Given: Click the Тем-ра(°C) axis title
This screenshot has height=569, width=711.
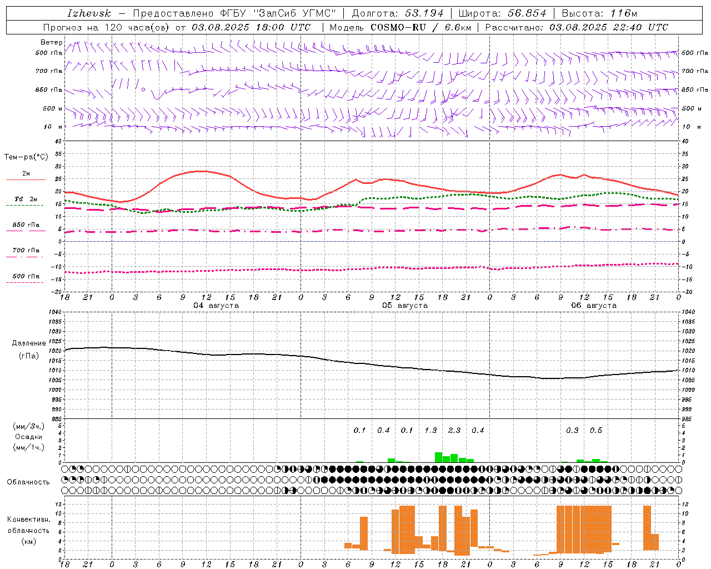Looking at the screenshot, I should [x=26, y=157].
